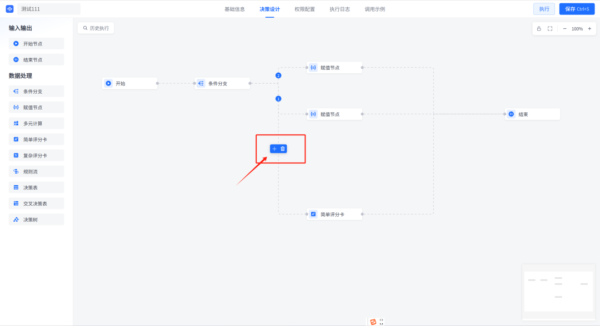
Task: Click the plus icon on the branch line
Action: pyautogui.click(x=274, y=149)
